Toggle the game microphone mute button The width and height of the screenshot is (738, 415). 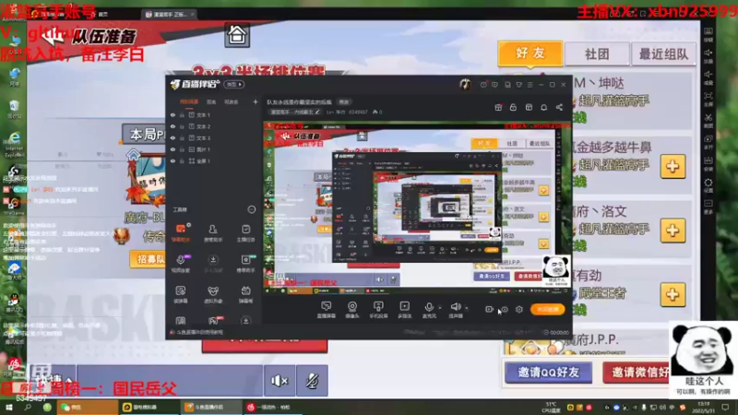tap(312, 381)
